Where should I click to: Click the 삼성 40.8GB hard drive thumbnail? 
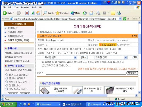click(45, 90)
